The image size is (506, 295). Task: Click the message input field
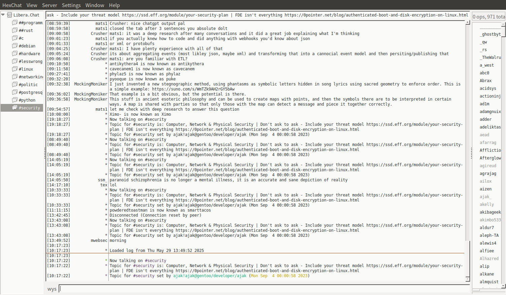coord(264,289)
